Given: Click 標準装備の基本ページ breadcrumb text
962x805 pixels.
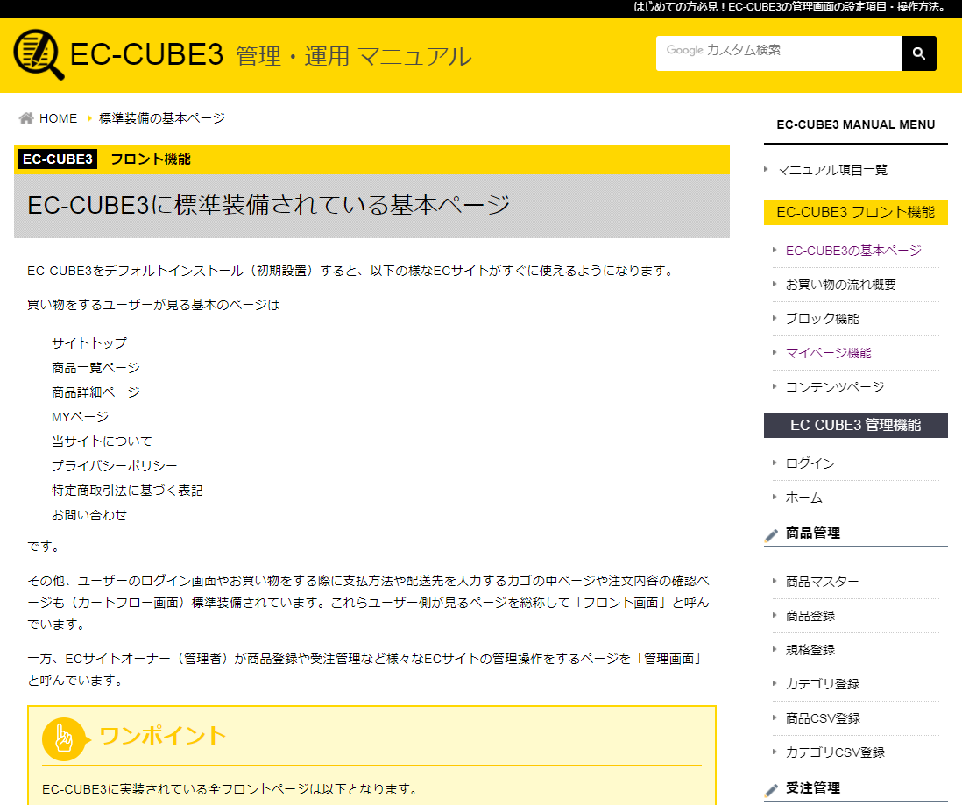Looking at the screenshot, I should 162,117.
